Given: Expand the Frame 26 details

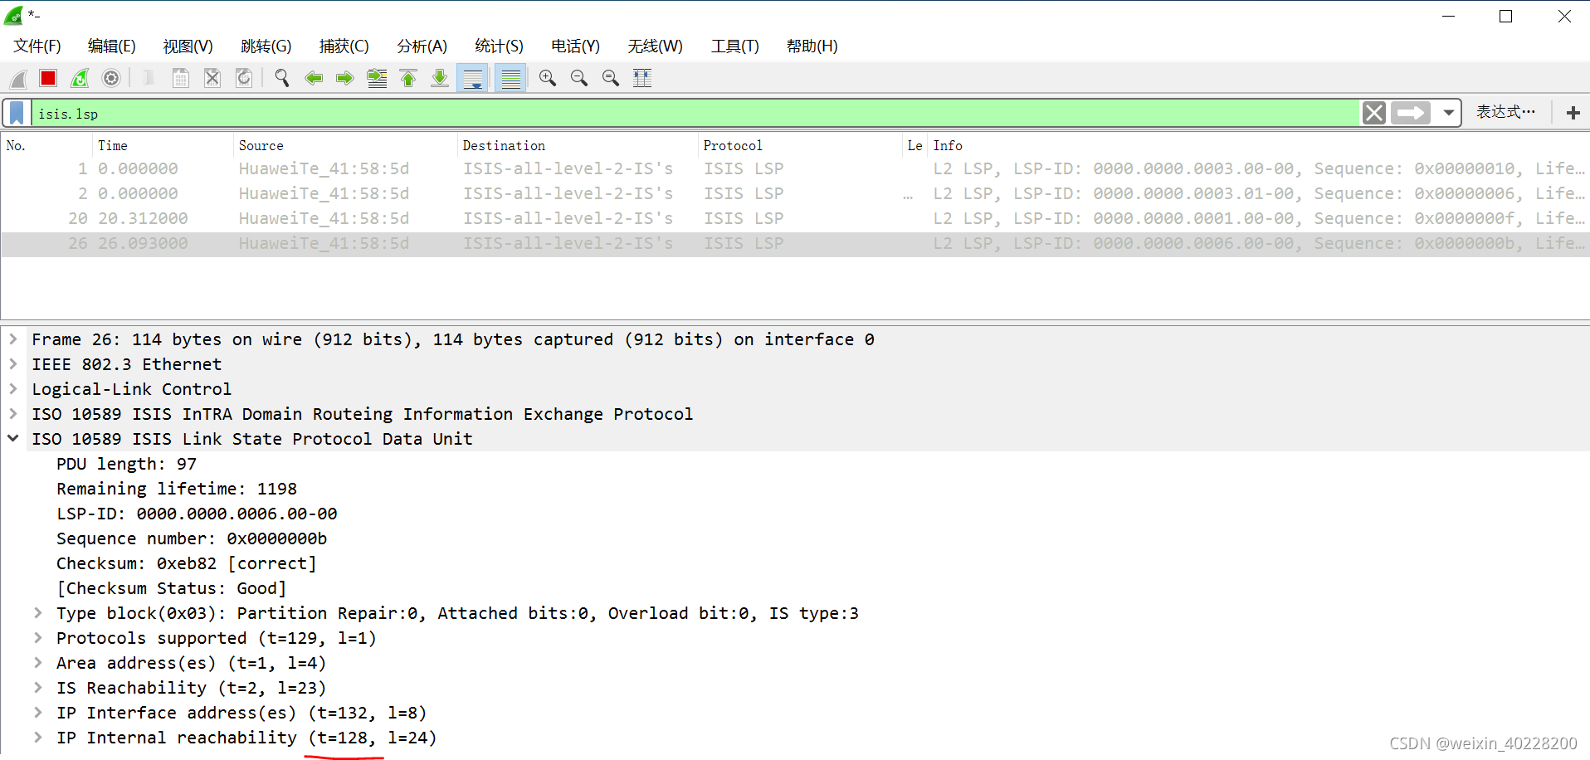Looking at the screenshot, I should coord(13,339).
